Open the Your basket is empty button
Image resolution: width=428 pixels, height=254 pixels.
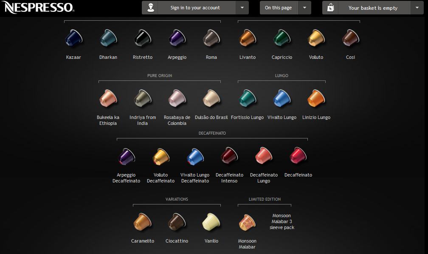pyautogui.click(x=372, y=8)
